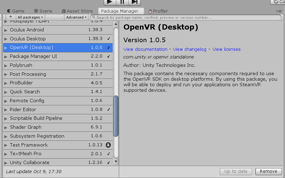The height and width of the screenshot is (178, 285).
Task: Click the Test Framework update available icon
Action: [108, 145]
